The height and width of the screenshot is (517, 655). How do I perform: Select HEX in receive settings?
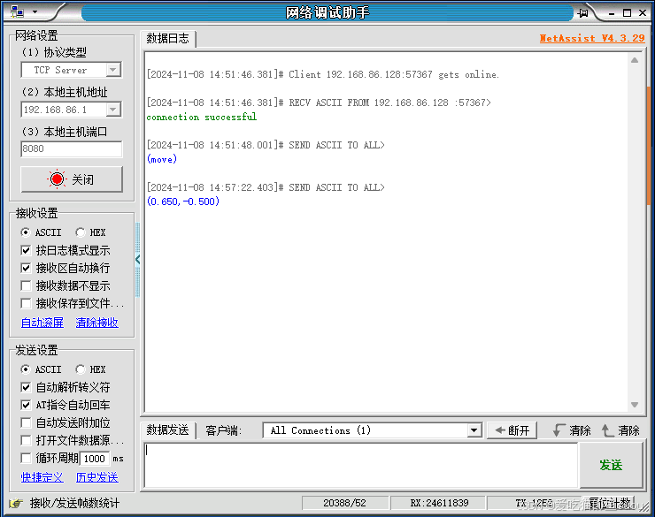(x=80, y=232)
